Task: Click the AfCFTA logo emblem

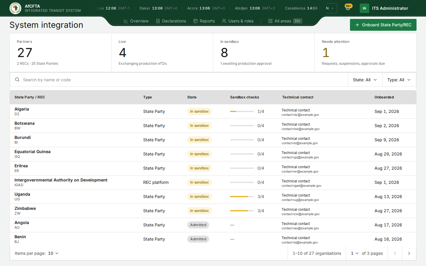Action: [15, 8]
